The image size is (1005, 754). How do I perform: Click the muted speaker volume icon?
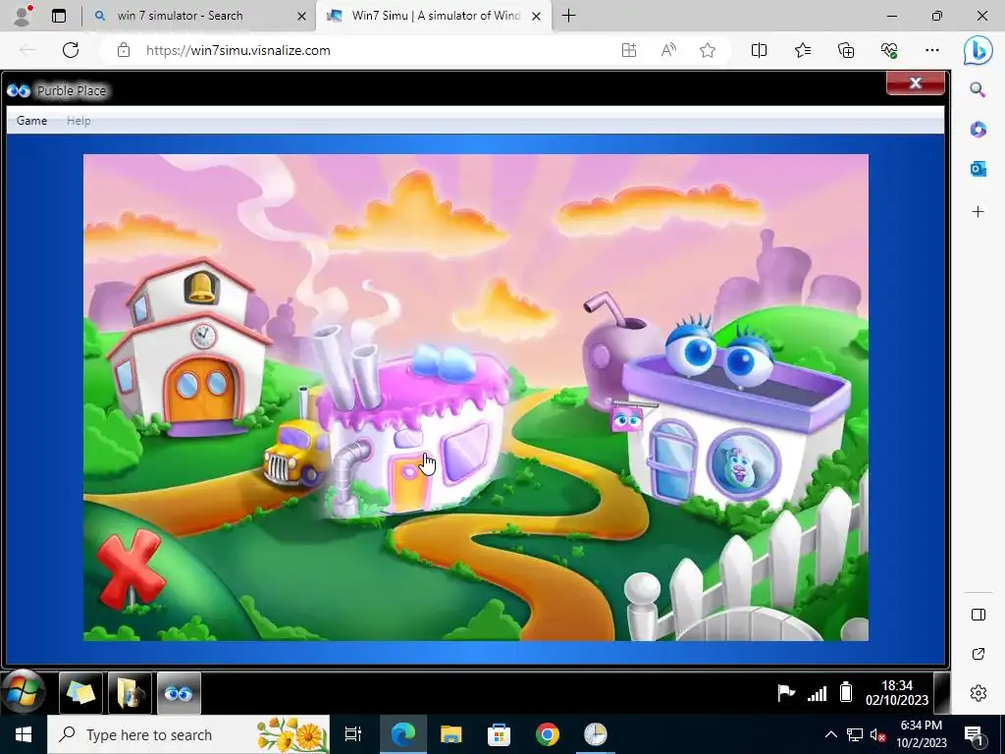pos(878,734)
